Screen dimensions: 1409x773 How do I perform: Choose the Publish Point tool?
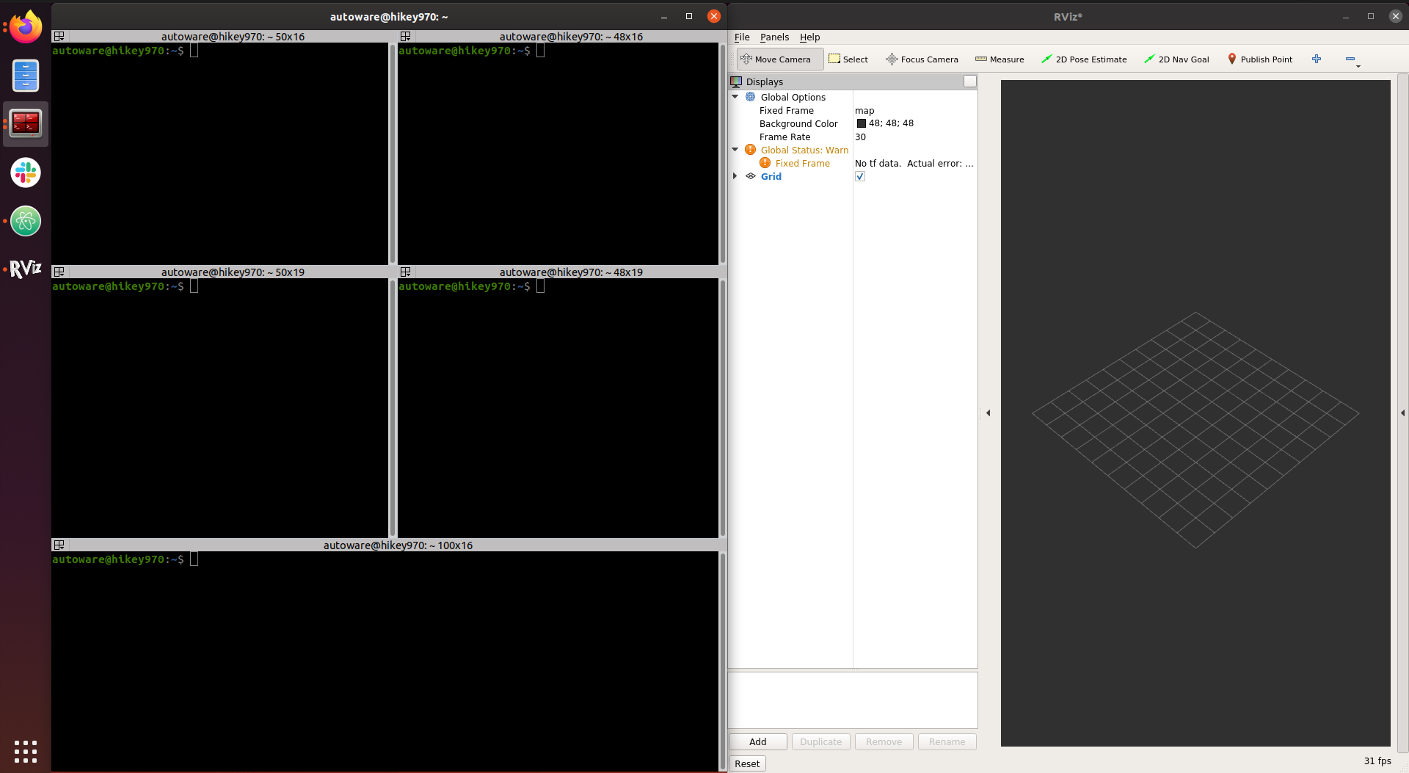(x=1259, y=59)
